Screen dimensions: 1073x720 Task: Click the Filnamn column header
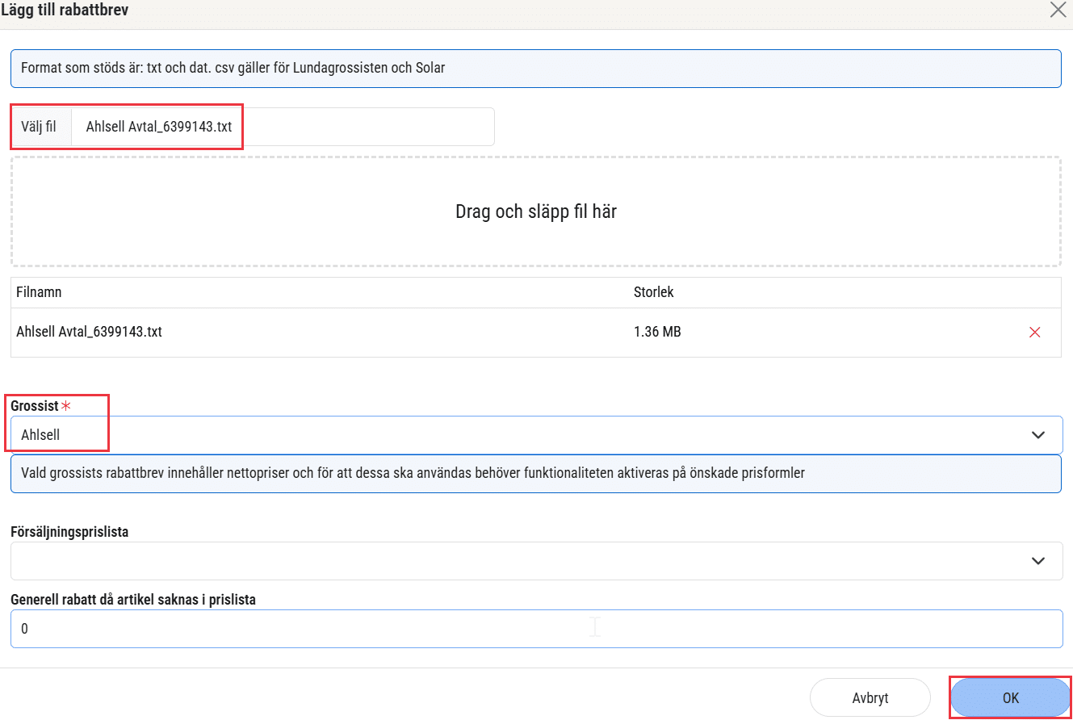(x=39, y=292)
